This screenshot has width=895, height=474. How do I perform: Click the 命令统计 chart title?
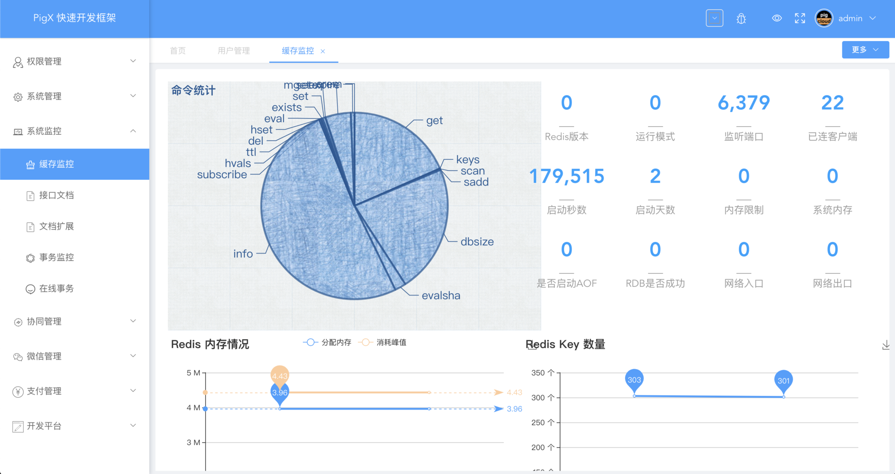pos(193,90)
